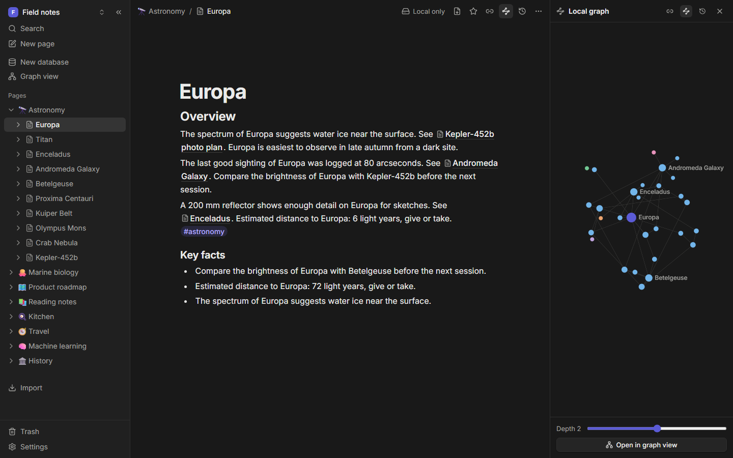Select the Betelgeuse node in the graph
The width and height of the screenshot is (733, 458).
tap(649, 278)
